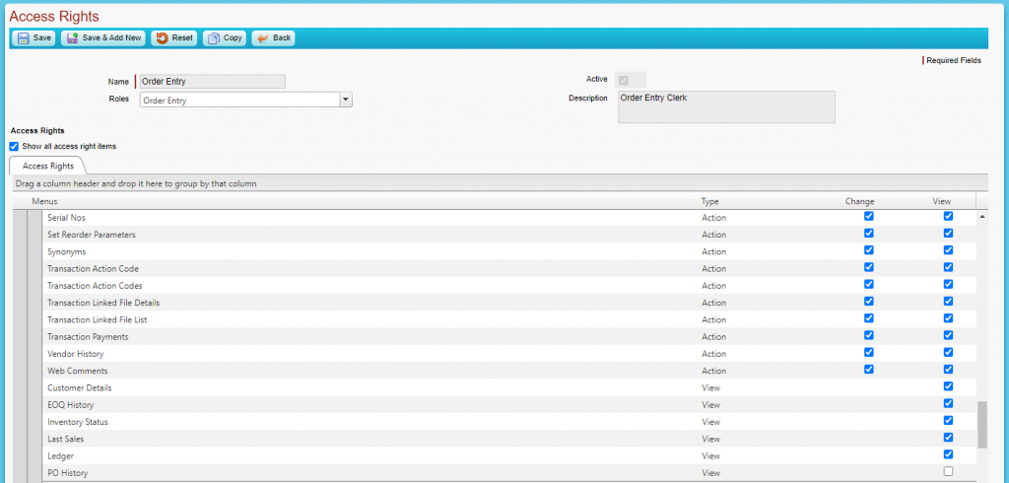Select the Vendor History row text

point(75,354)
